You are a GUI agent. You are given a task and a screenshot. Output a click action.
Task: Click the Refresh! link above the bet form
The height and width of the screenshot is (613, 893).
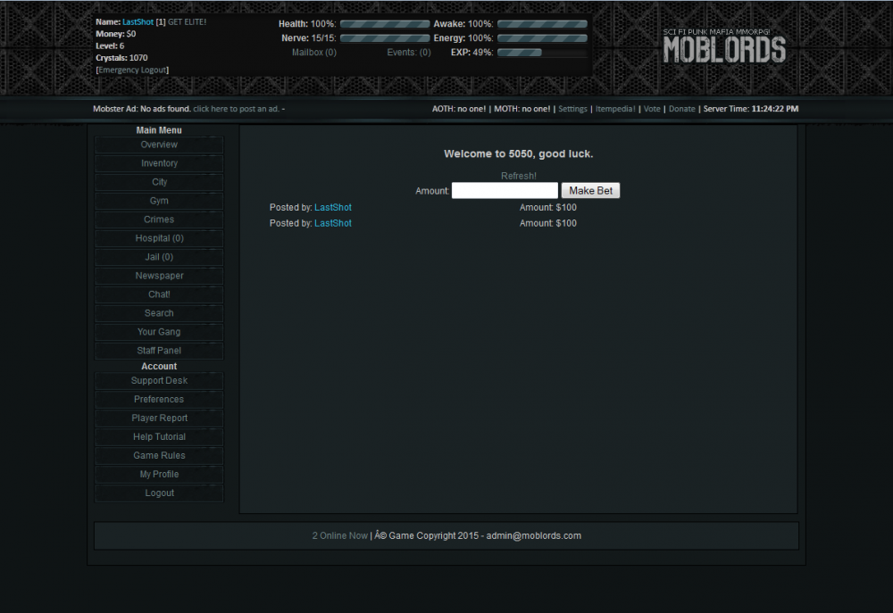pyautogui.click(x=519, y=176)
